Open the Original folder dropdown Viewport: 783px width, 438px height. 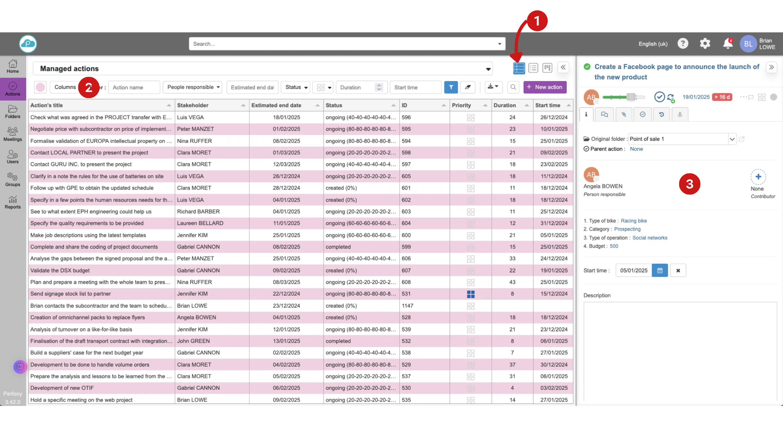(732, 139)
